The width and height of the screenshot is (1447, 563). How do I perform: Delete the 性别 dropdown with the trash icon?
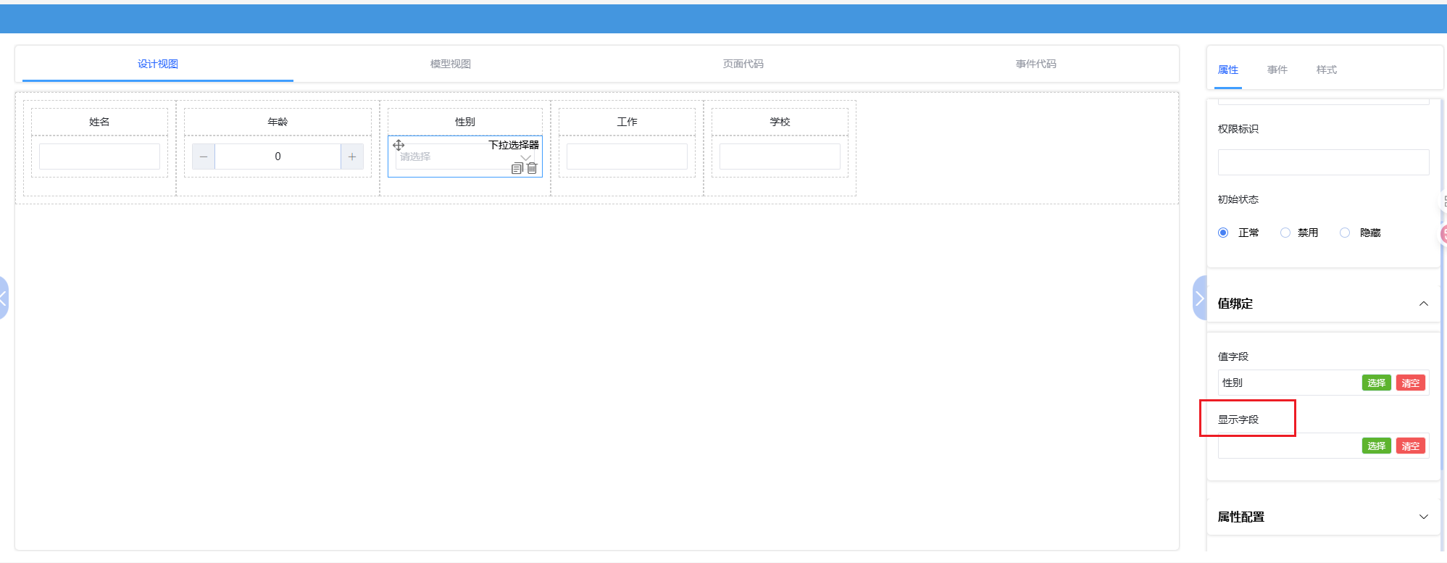point(532,168)
